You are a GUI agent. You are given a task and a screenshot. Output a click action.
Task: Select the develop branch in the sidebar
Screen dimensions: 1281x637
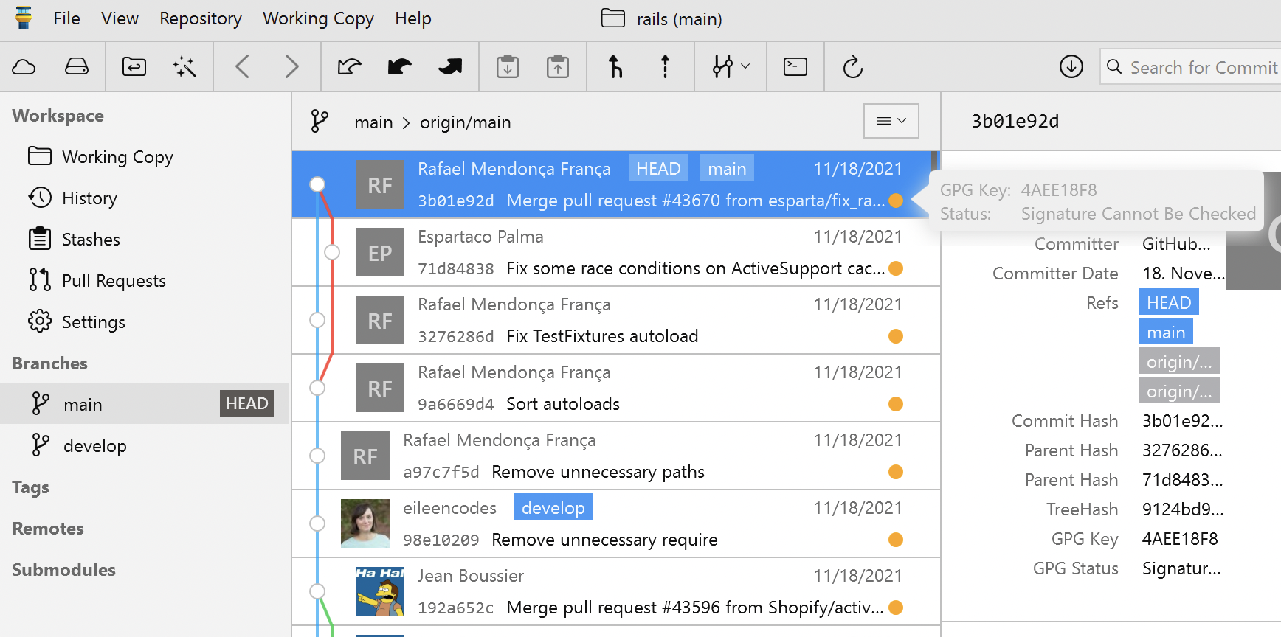click(x=94, y=446)
